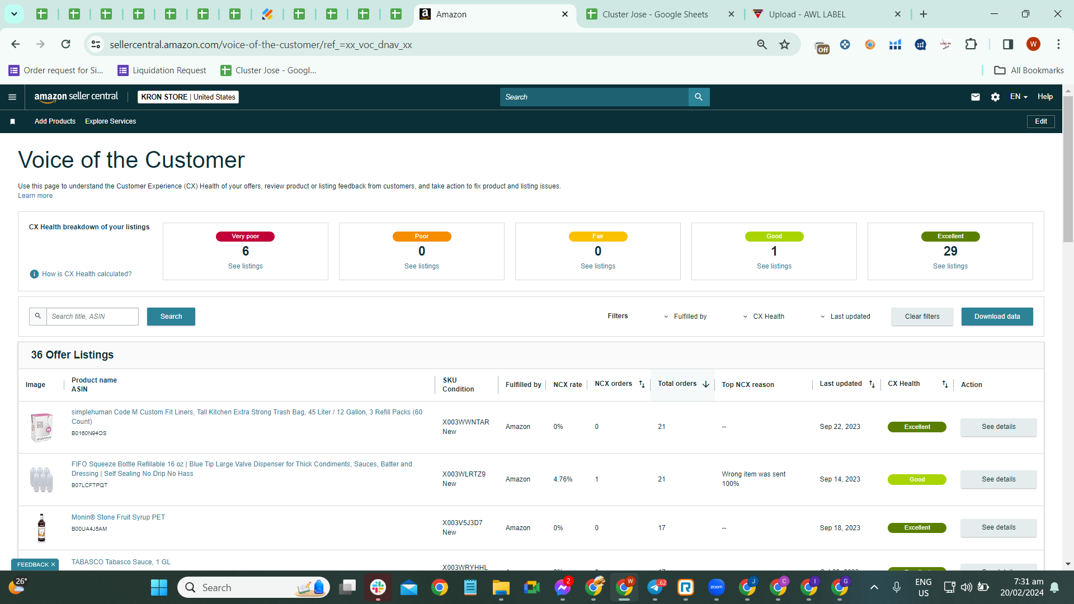Sort by CX Health arrows icon
This screenshot has height=604, width=1074.
pyautogui.click(x=945, y=384)
